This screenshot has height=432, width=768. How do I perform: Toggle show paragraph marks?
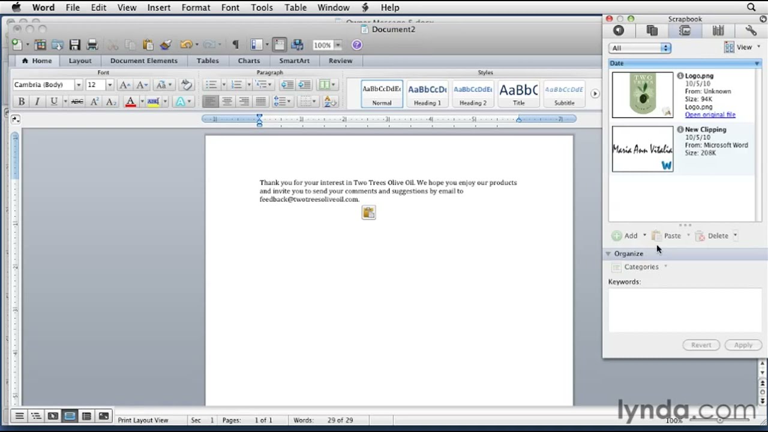[235, 45]
